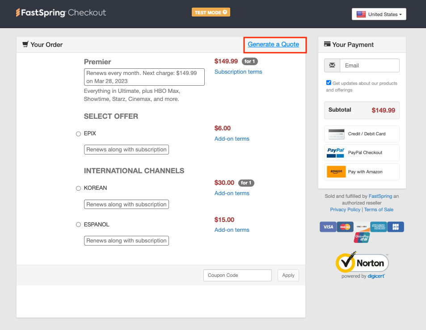Screen dimensions: 426x330
Task: Click the PayPal logo icon
Action: 336,153
